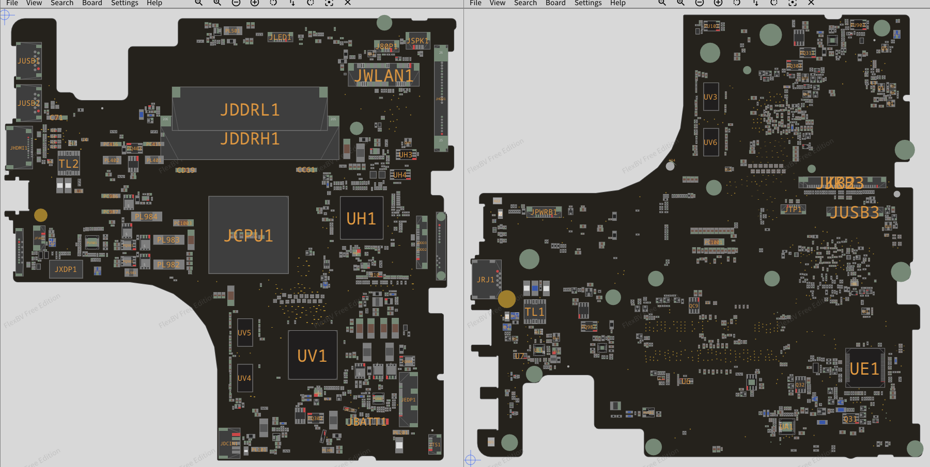This screenshot has width=930, height=467.
Task: Click the first magnifier search icon in right window
Action: coord(662,3)
